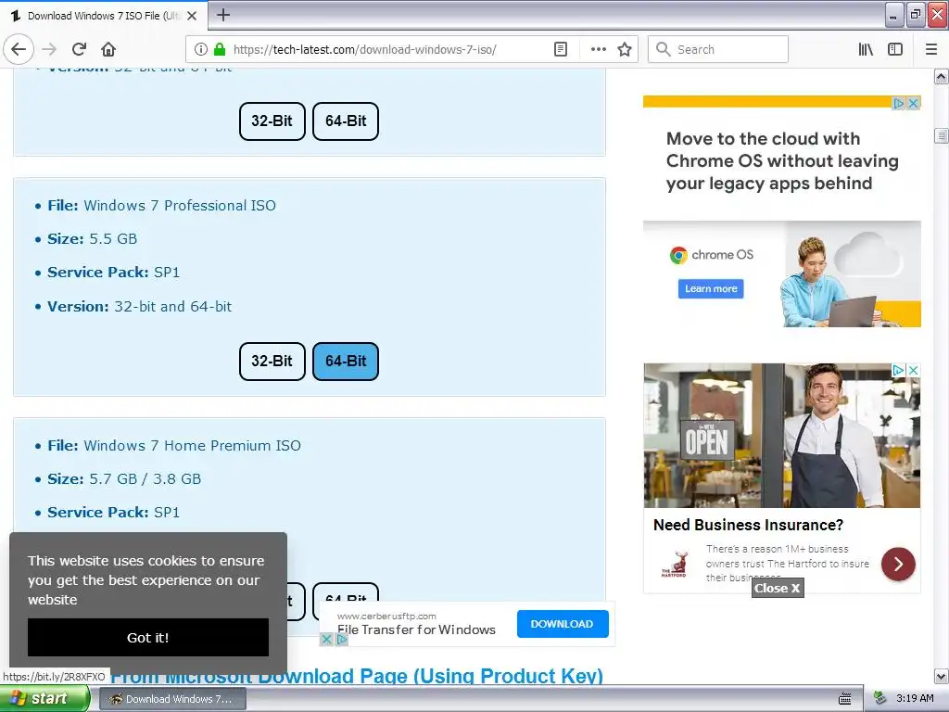Click Windows 7 Home Premium ISO text
The height and width of the screenshot is (712, 949).
coord(193,446)
